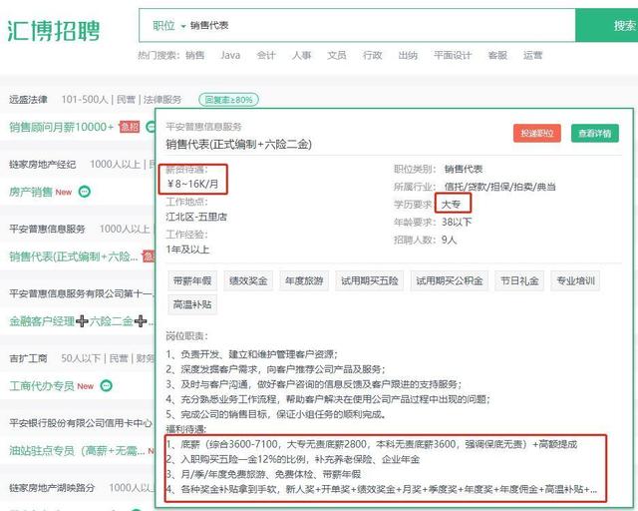Click benefit tag 节日礼金
This screenshot has height=511, width=638.
(519, 280)
